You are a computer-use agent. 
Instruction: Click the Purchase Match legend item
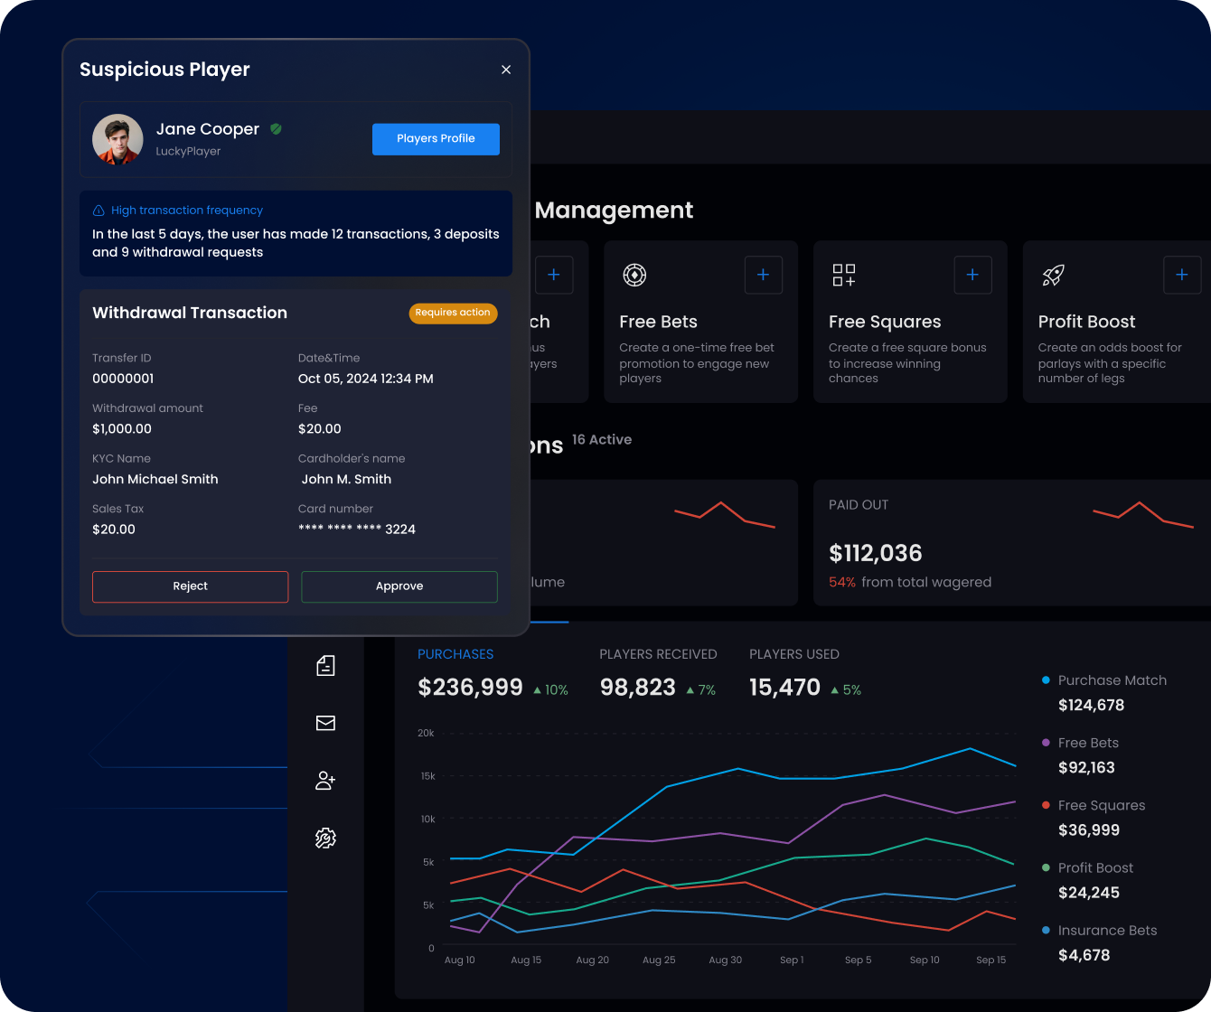tap(1112, 680)
